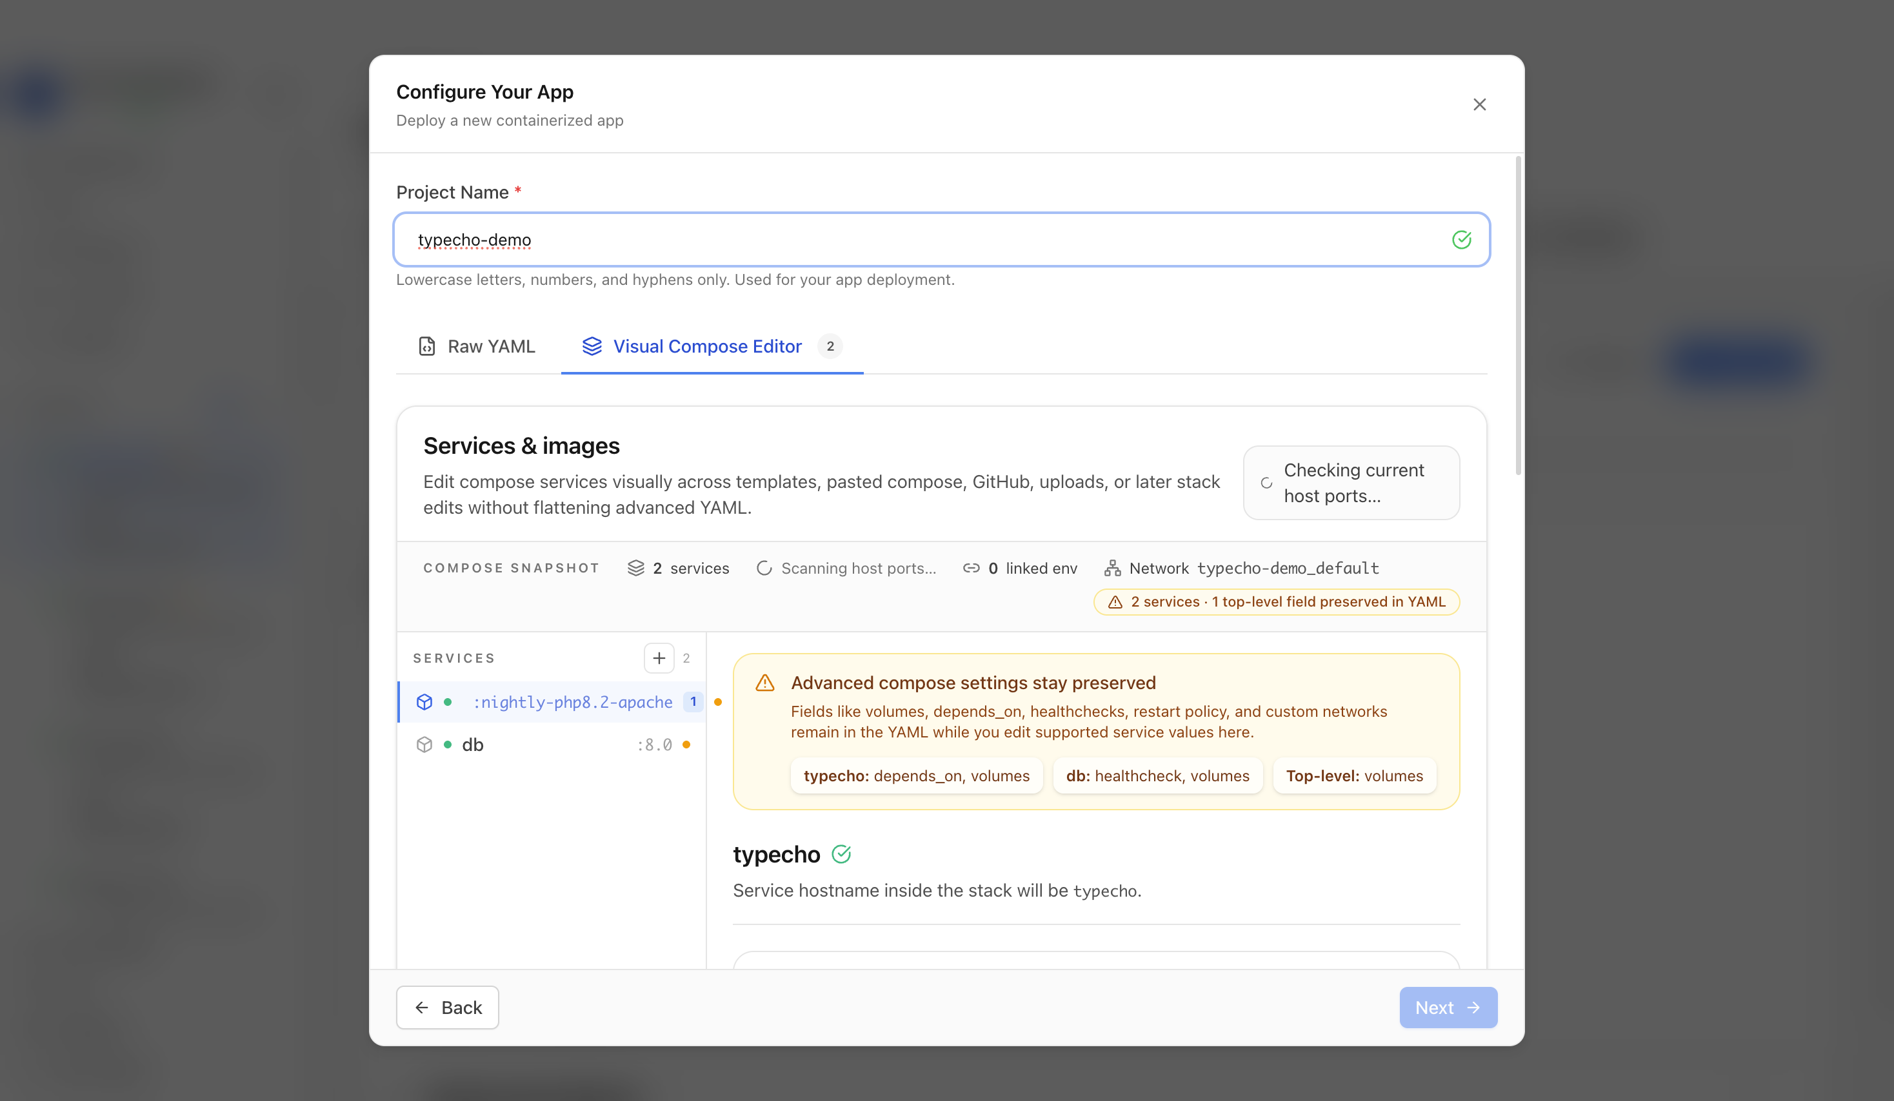Viewport: 1894px width, 1101px height.
Task: Click the ':8.0' tag on the db row
Action: (654, 745)
